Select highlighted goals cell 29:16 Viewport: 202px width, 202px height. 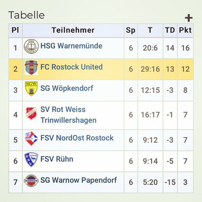pos(150,69)
